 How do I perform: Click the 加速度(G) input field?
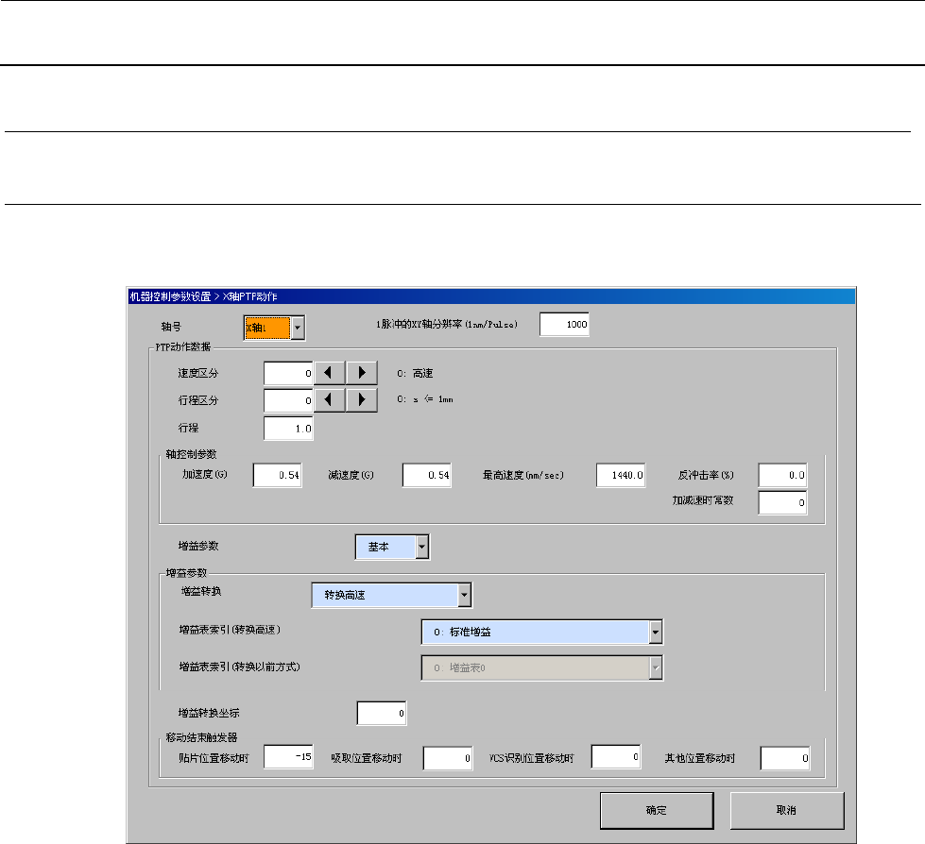coord(278,476)
